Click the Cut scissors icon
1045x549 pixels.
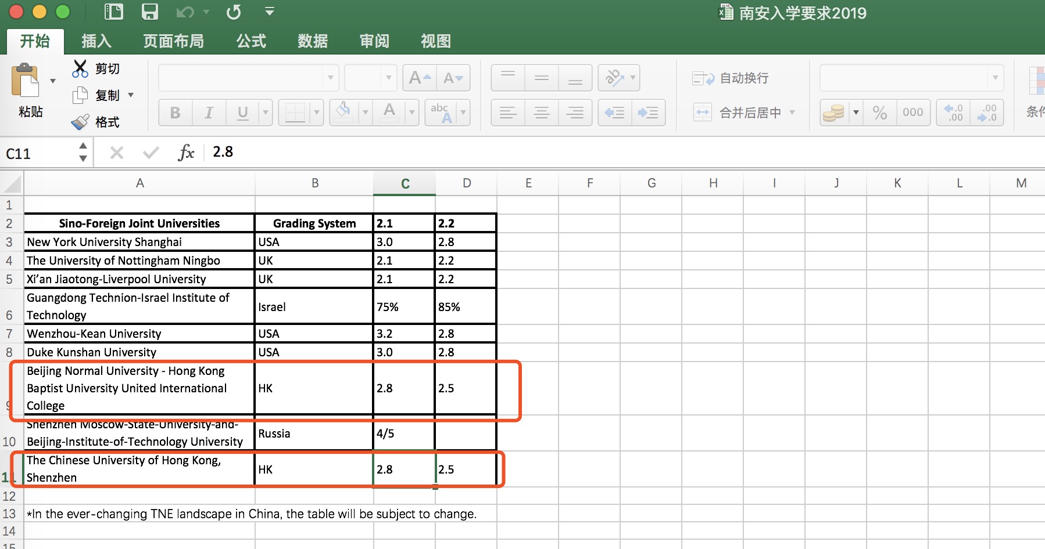pyautogui.click(x=80, y=68)
